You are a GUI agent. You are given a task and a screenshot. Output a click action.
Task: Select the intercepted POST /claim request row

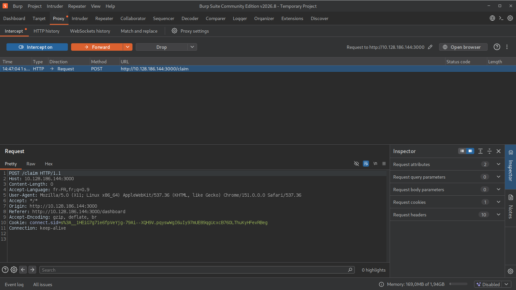(x=258, y=69)
